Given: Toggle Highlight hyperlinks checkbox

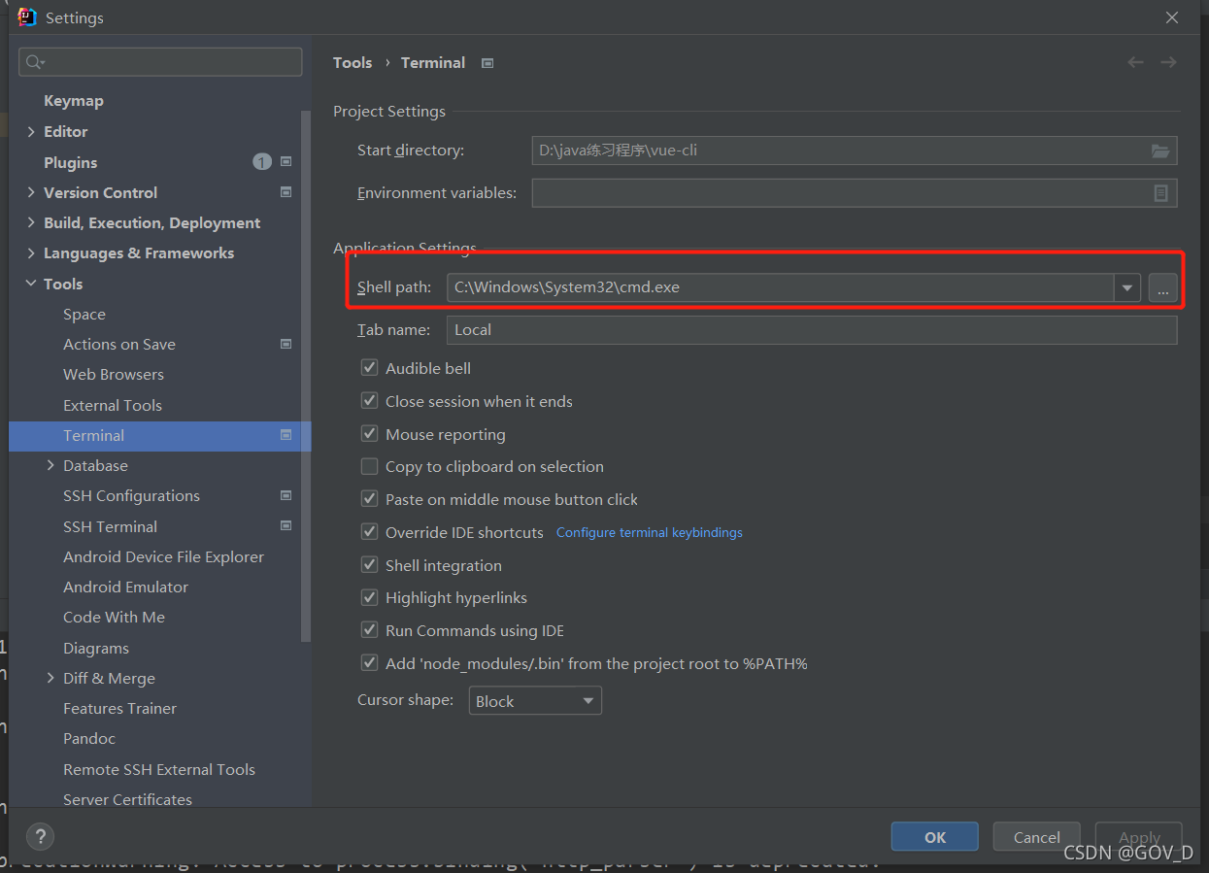Looking at the screenshot, I should click(369, 597).
